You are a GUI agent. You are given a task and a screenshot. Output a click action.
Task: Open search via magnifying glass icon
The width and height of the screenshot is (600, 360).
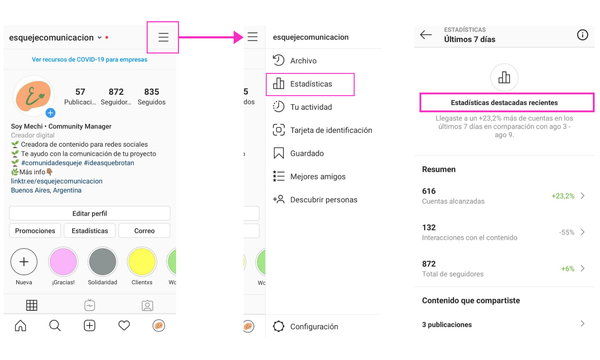(x=55, y=325)
